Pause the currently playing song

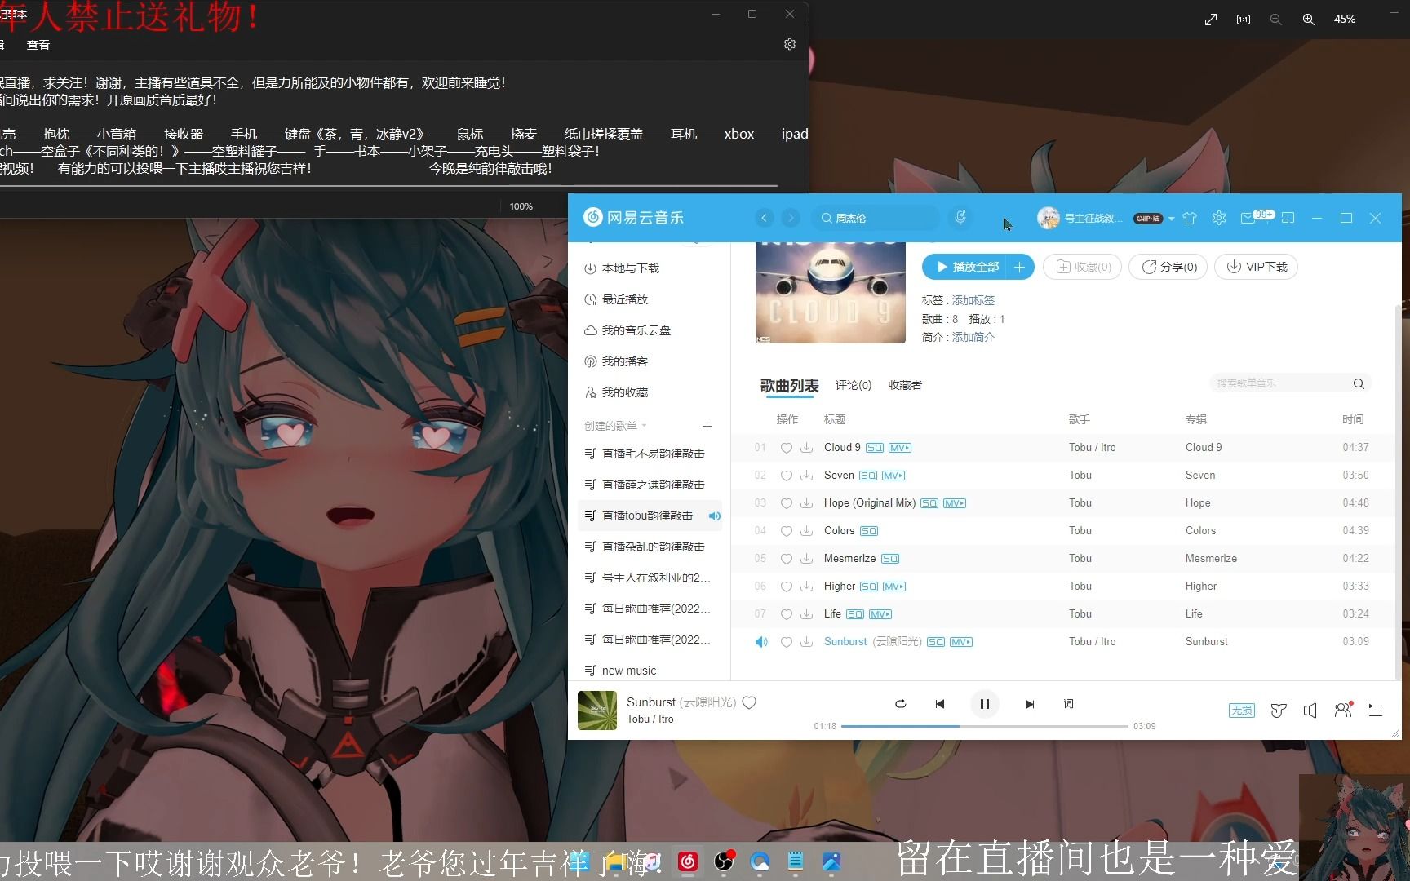point(984,704)
